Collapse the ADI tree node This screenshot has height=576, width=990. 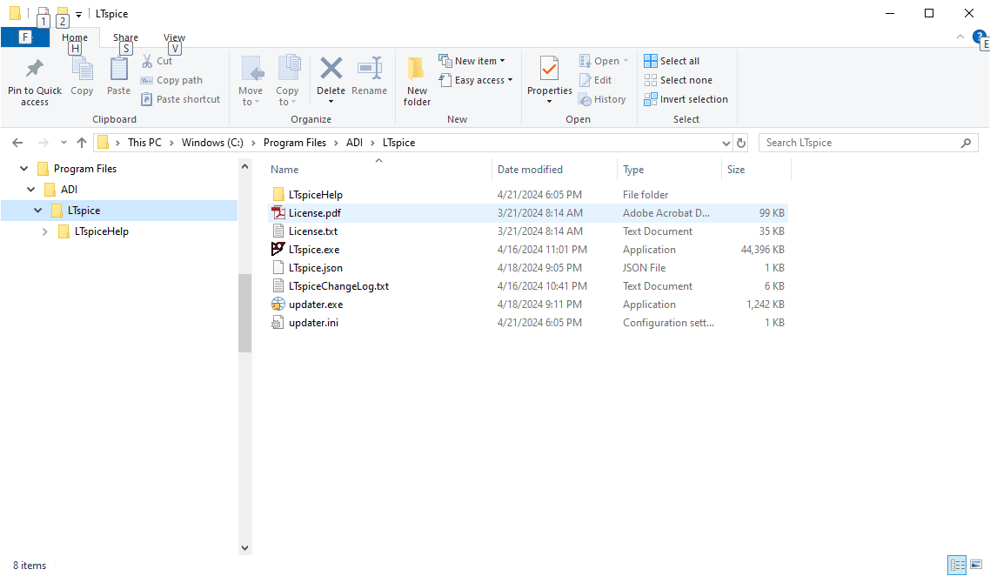31,190
